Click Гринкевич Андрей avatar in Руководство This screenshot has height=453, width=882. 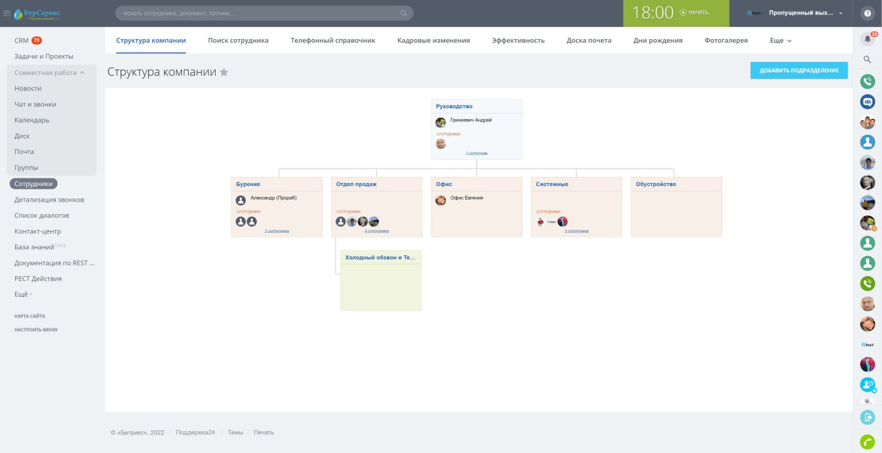tap(440, 123)
